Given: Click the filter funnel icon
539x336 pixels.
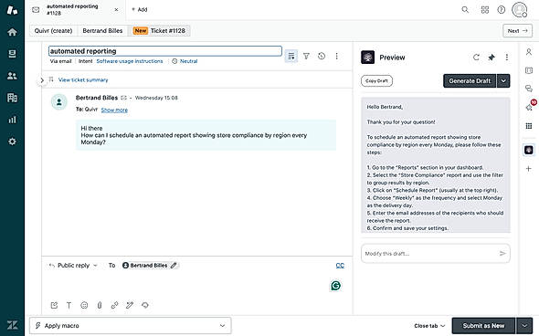Looking at the screenshot, I should pyautogui.click(x=306, y=56).
